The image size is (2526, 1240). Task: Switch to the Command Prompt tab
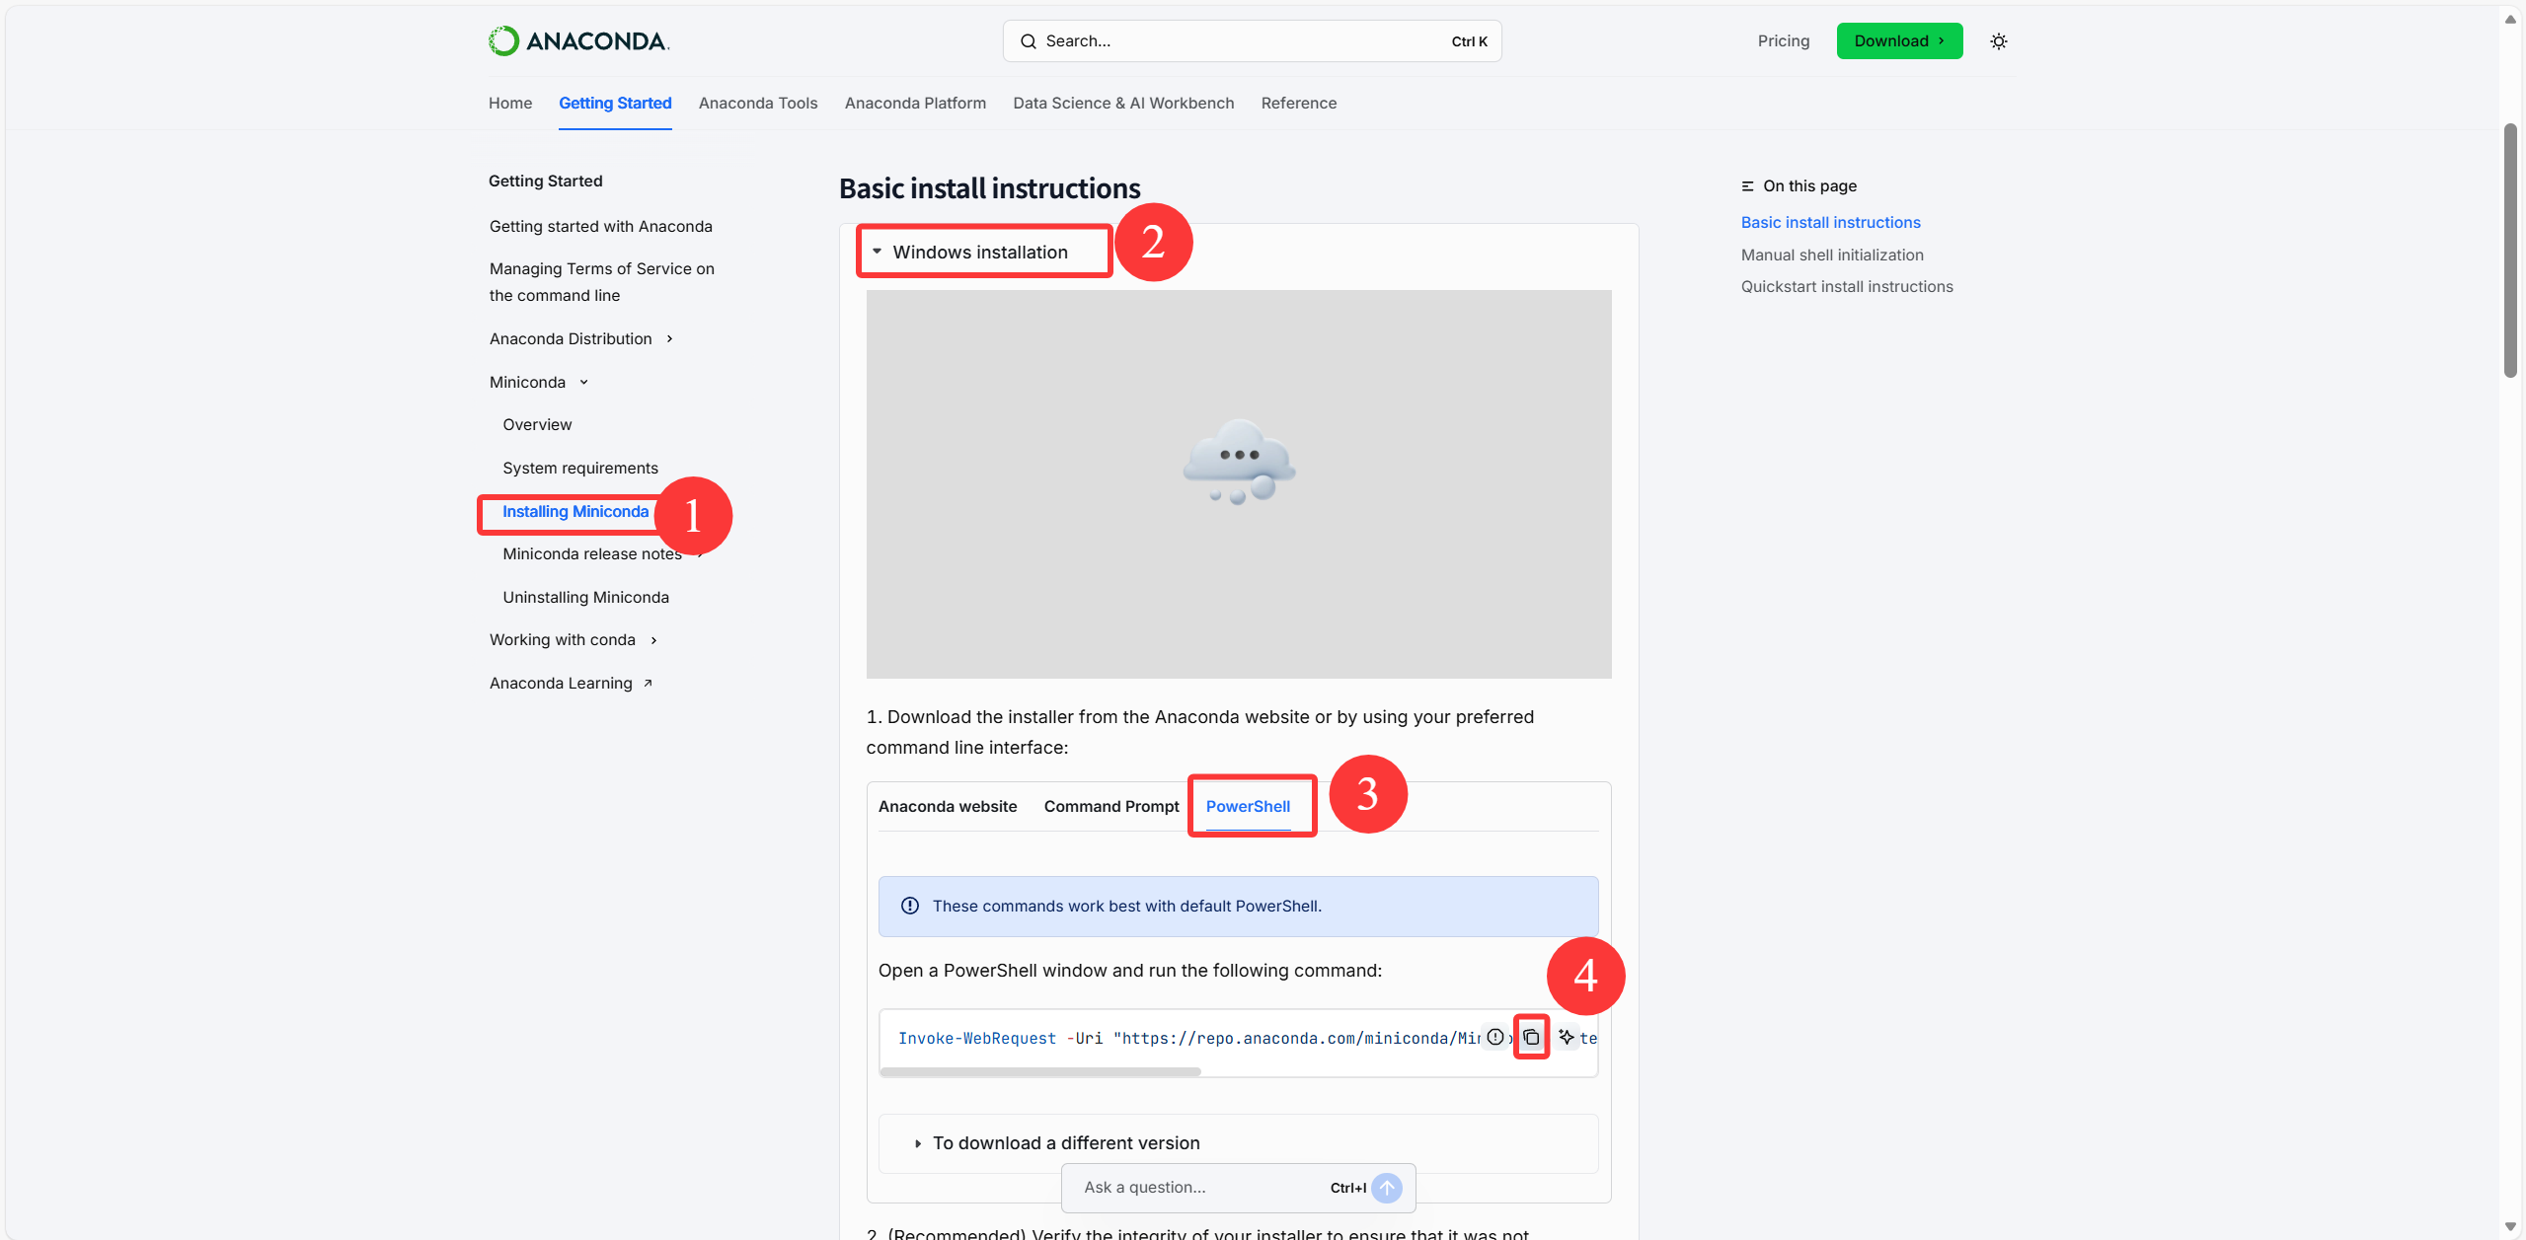tap(1110, 806)
